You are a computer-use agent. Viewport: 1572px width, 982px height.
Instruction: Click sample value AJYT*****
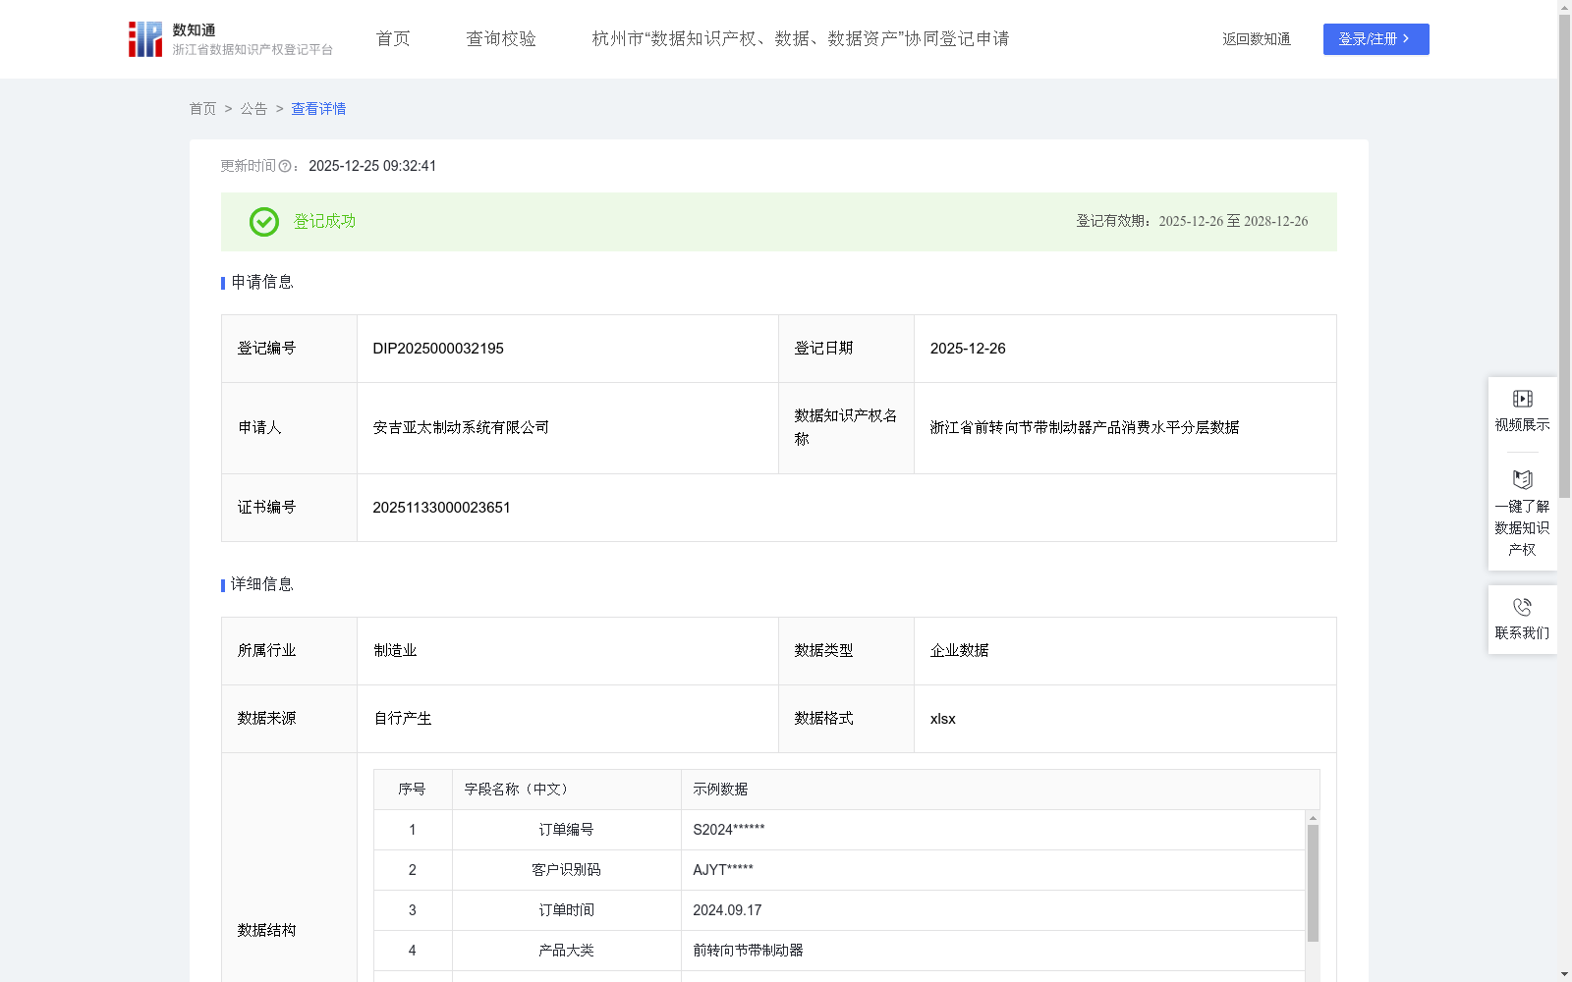click(723, 870)
